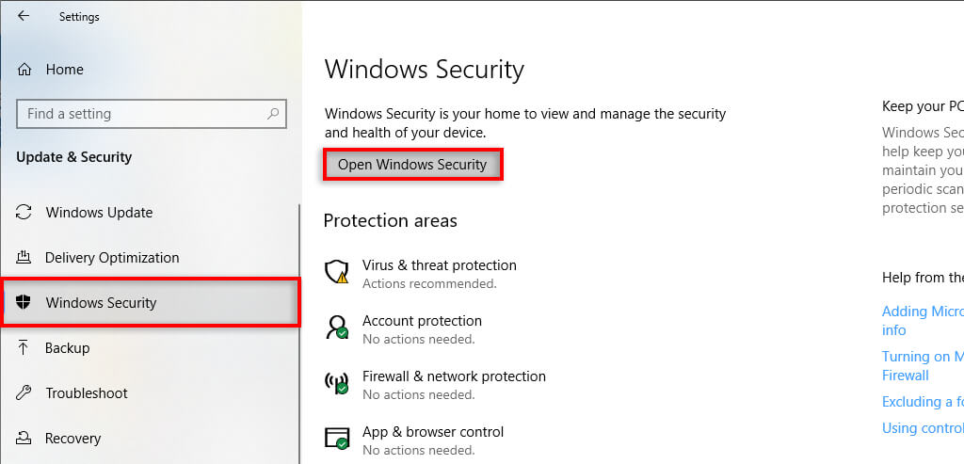964x464 pixels.
Task: Click the App & browser control icon
Action: (x=337, y=439)
